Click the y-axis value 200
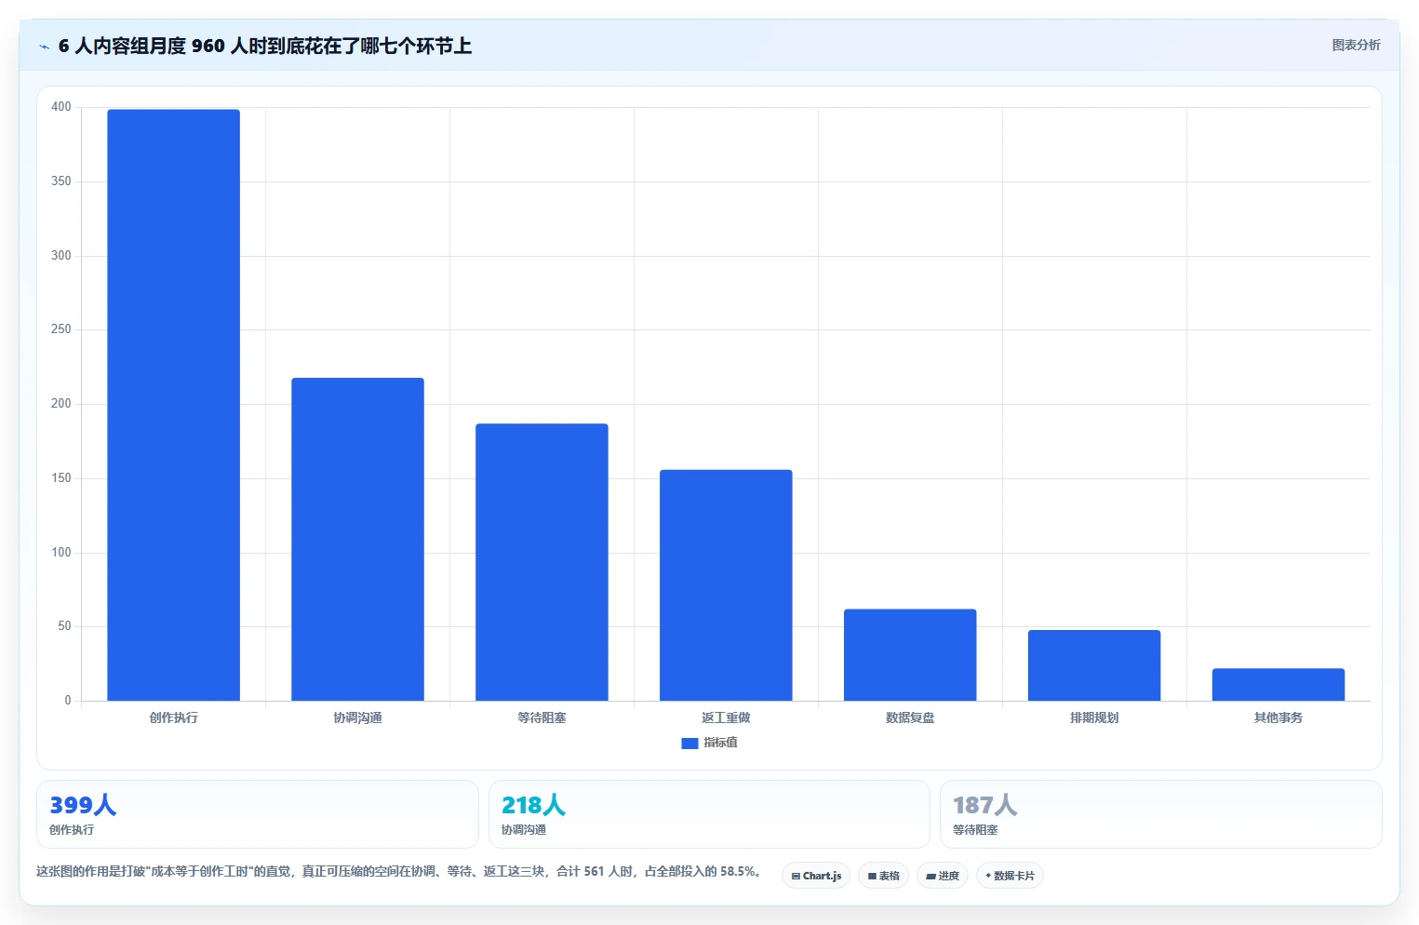Screen dimensions: 1419x925 pyautogui.click(x=61, y=404)
